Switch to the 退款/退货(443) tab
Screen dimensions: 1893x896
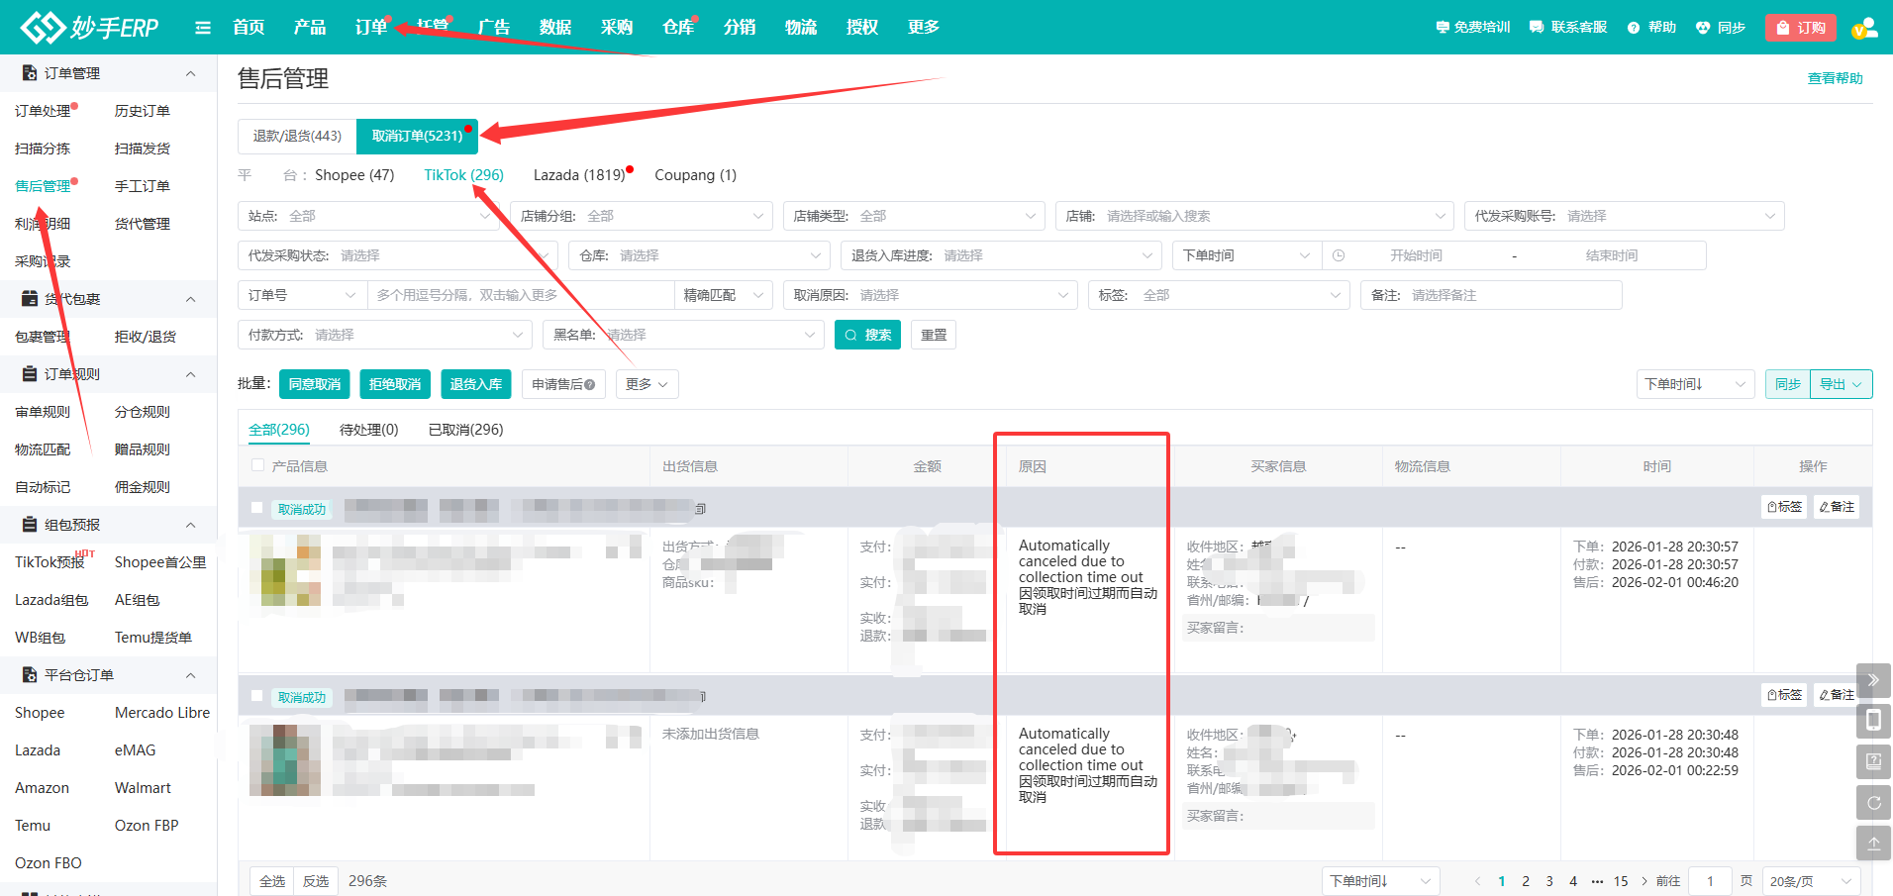[x=297, y=137]
